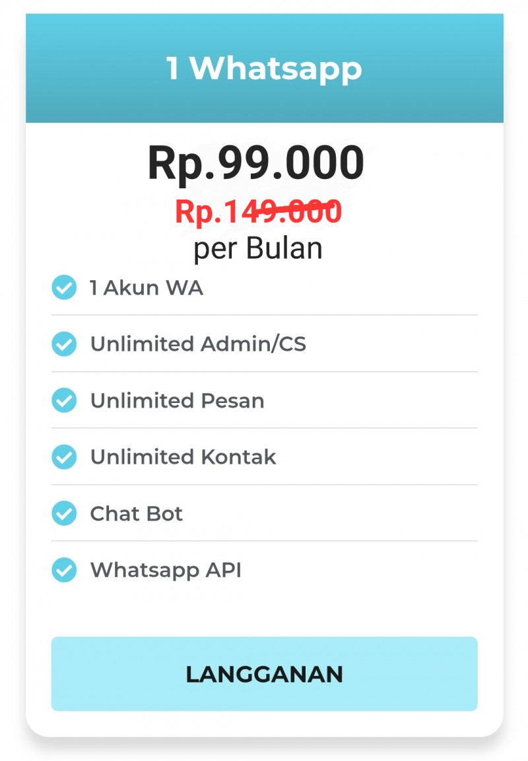
Task: Select the Unlimited Pesan feature text
Action: (x=178, y=401)
